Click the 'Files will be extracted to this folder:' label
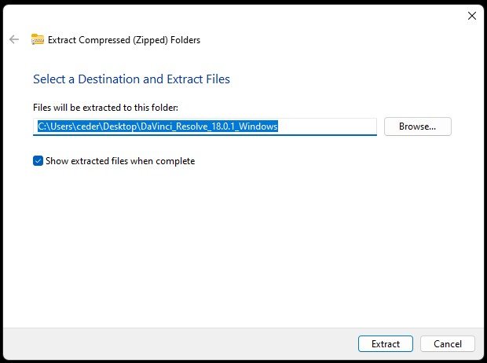 click(105, 108)
